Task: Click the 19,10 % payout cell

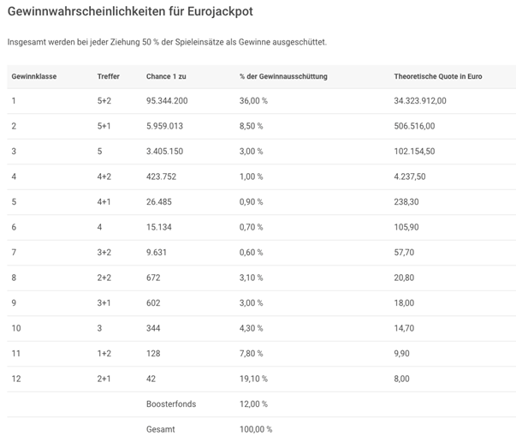Action: [253, 379]
